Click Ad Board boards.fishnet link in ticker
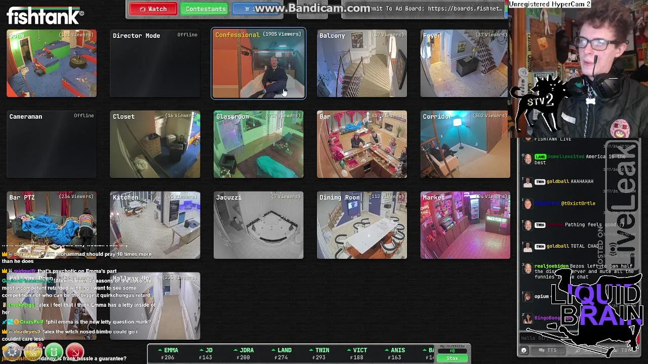The height and width of the screenshot is (364, 648). [465, 9]
